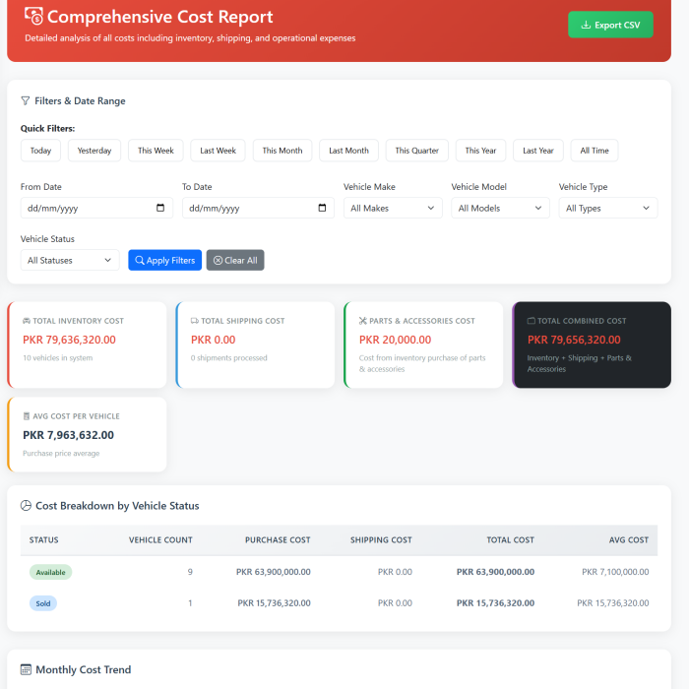Click the funnel icon beside Filters & Date Range
The height and width of the screenshot is (689, 689).
tap(26, 100)
